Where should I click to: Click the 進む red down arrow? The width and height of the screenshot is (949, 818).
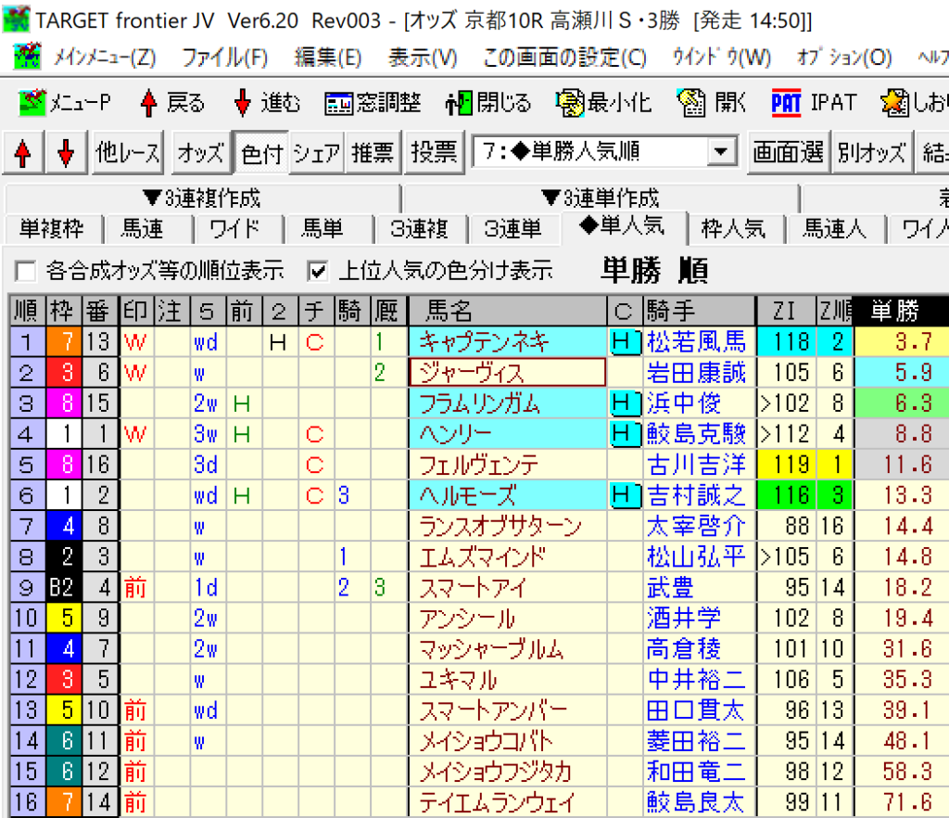pos(243,102)
